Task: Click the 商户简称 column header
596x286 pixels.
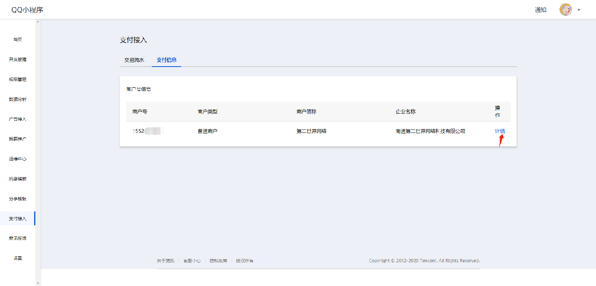Action: tap(306, 111)
